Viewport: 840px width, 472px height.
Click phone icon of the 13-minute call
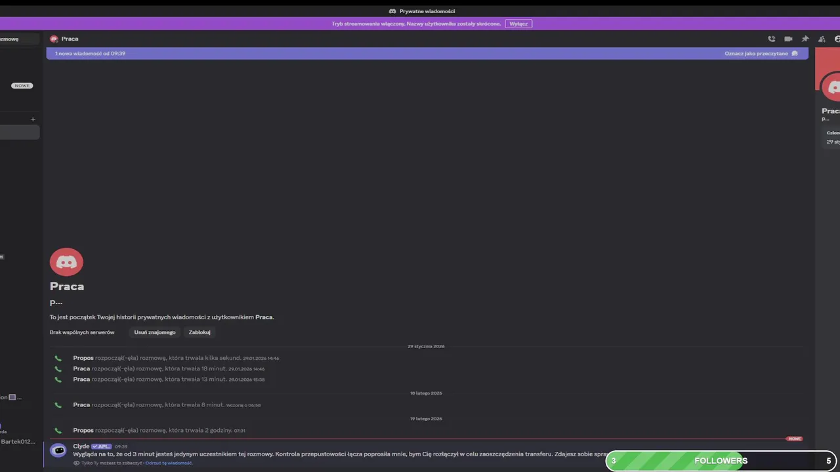click(x=58, y=379)
